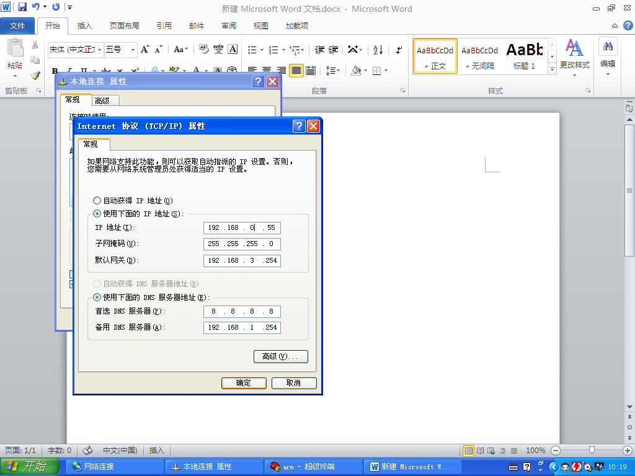
Task: Click the Sort A-Z icon
Action: click(378, 50)
